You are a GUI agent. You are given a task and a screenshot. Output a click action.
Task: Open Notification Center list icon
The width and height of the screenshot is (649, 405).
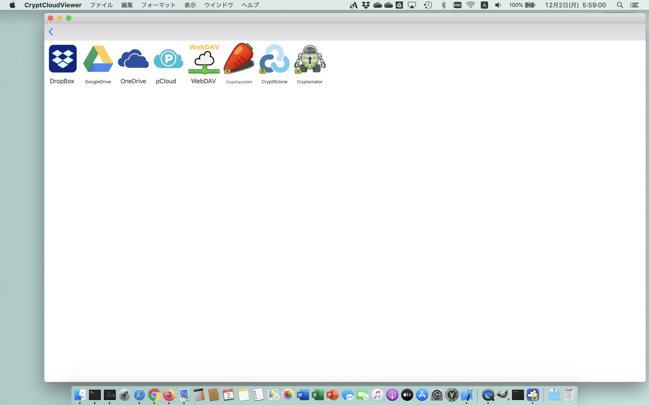[634, 5]
